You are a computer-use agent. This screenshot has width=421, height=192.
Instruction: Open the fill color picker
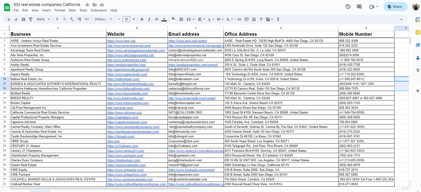(173, 19)
